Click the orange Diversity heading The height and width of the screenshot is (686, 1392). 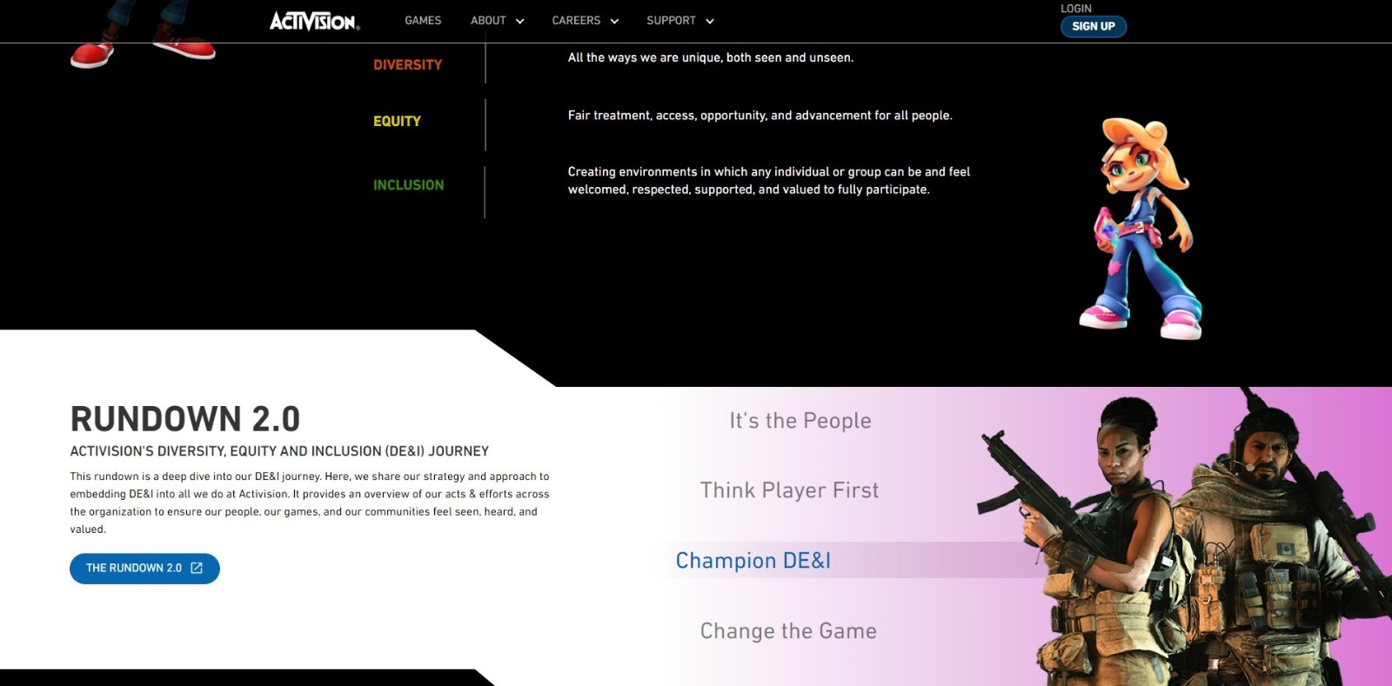click(x=407, y=65)
